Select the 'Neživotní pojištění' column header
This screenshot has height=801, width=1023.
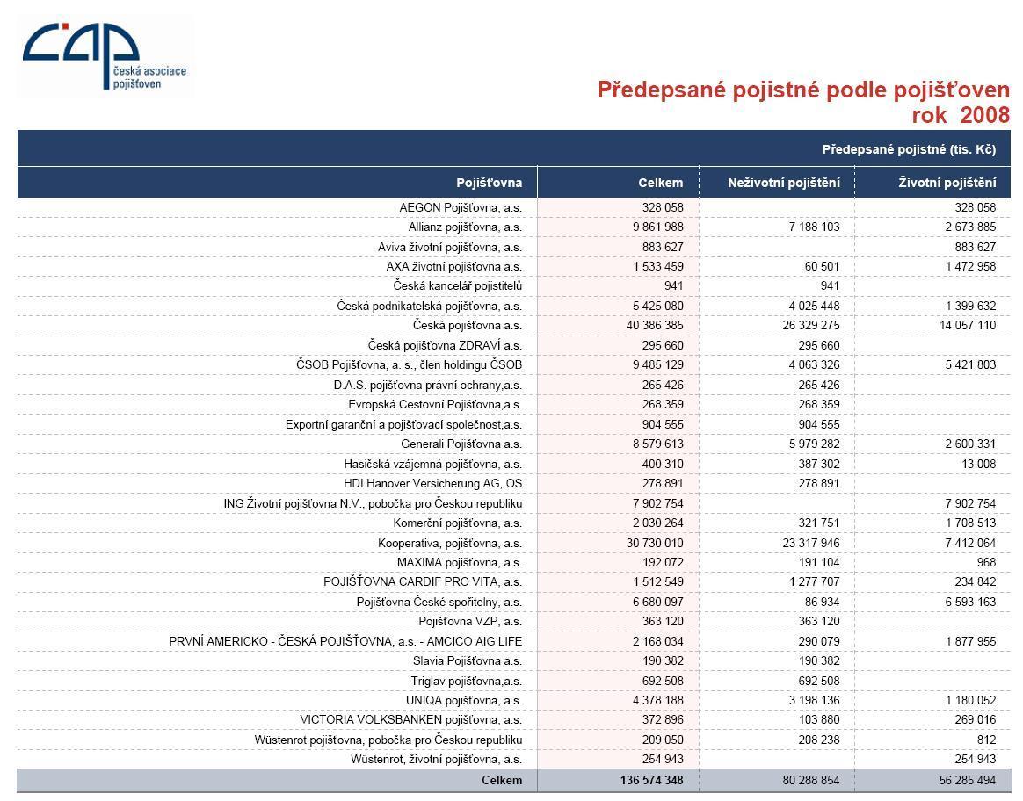[x=784, y=183]
